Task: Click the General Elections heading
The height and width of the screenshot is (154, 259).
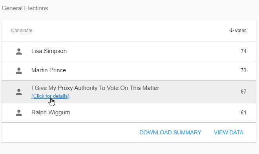Action: pos(25,8)
